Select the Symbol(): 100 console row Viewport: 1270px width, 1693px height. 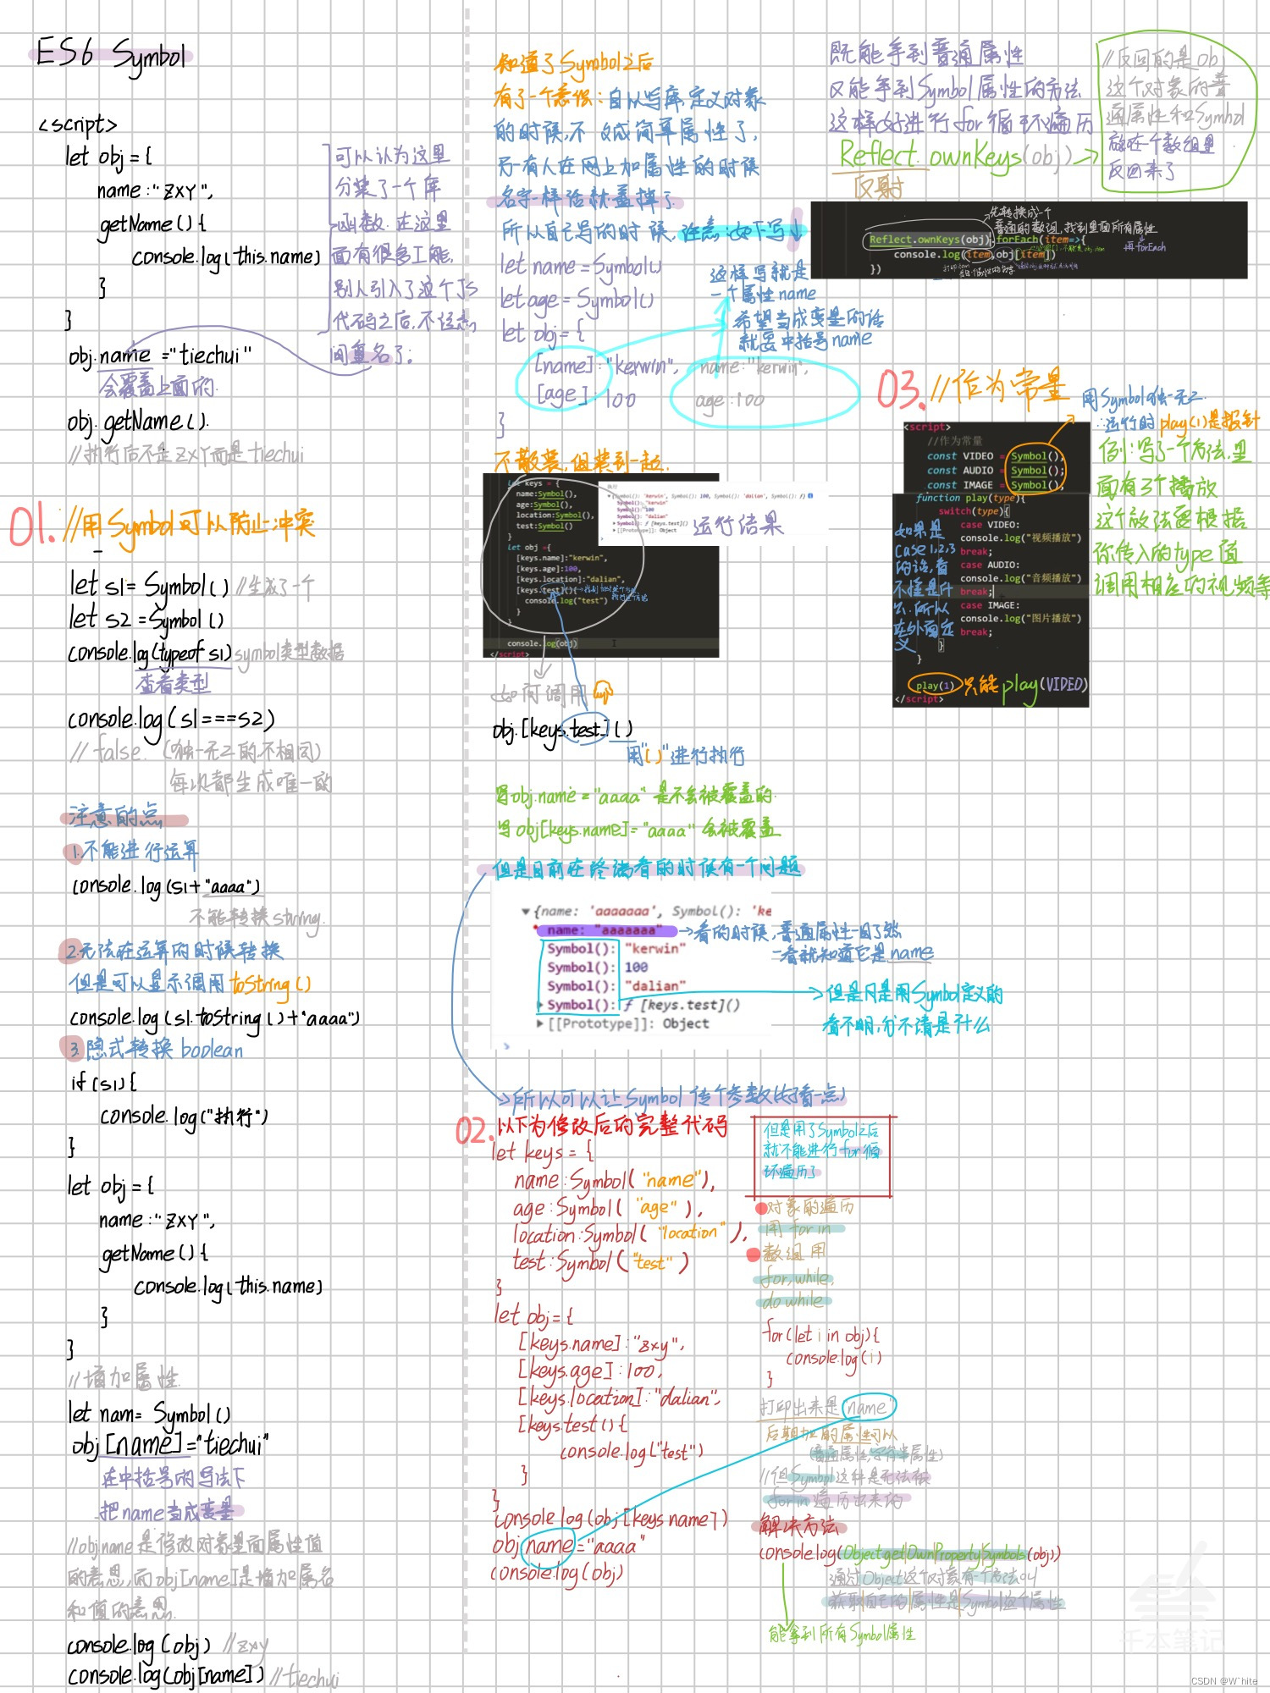pyautogui.click(x=597, y=967)
